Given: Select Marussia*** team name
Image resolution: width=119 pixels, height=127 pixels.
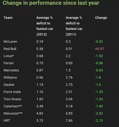Looking at the screenshot, I should 13,113.
